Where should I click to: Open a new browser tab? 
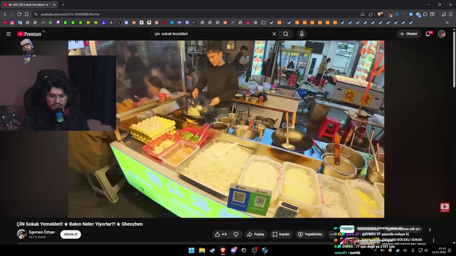coord(63,5)
